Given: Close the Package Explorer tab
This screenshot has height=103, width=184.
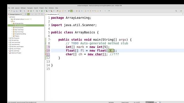Looking at the screenshot, I should 21,14.
